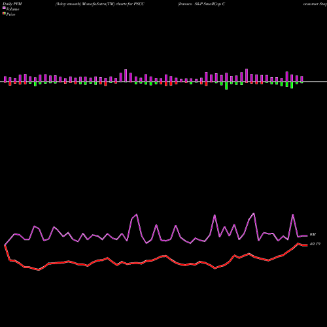
Task: Click the MunafaSutra charts for PSCC heading
Action: coord(100,4)
